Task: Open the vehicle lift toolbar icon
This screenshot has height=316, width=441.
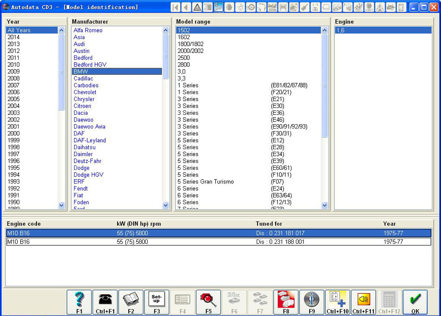Action: coord(283,7)
